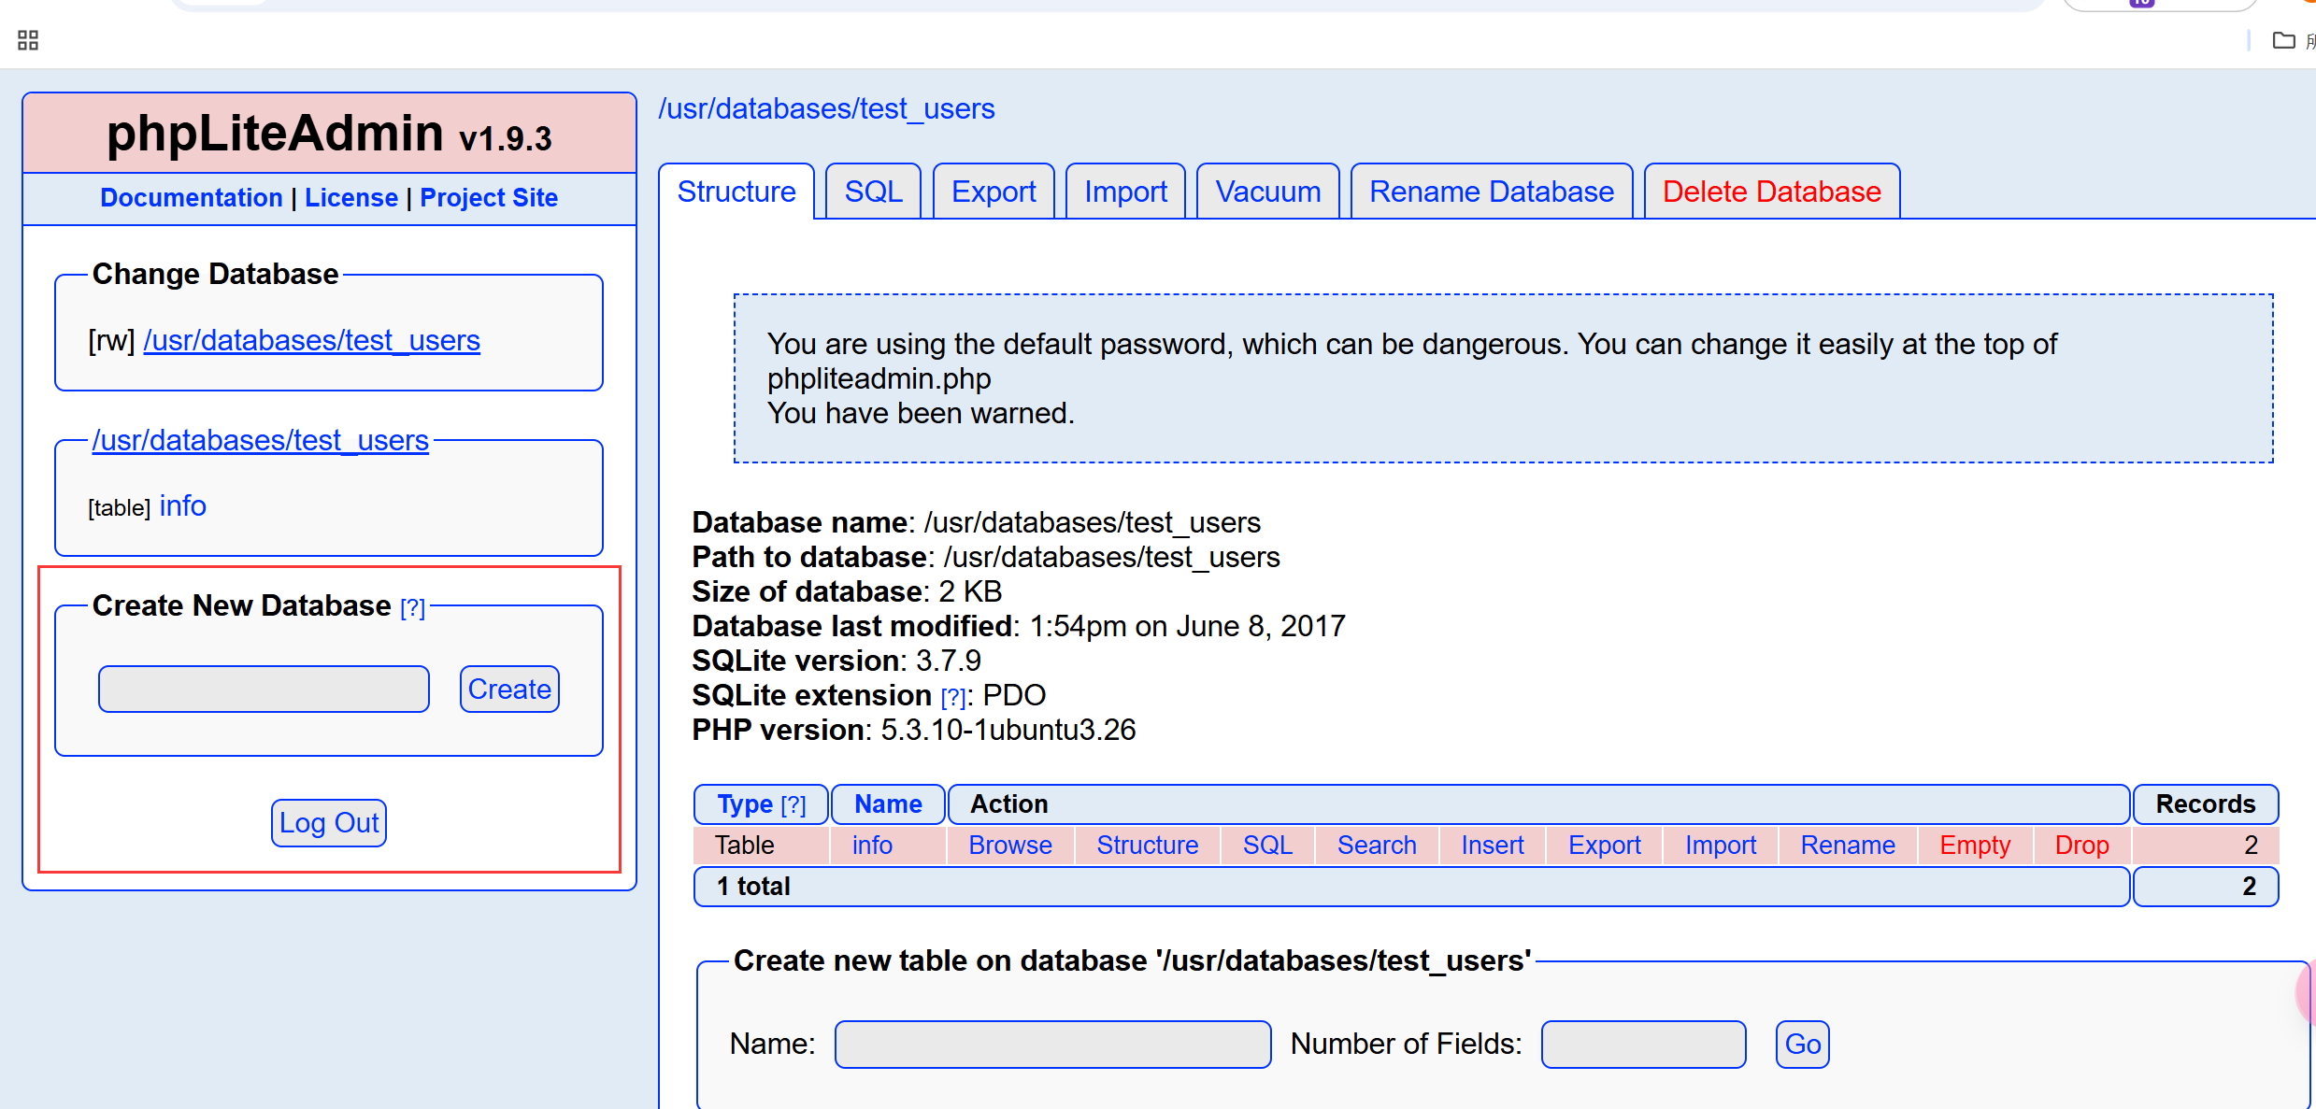Focus the new table Name field
The width and height of the screenshot is (2316, 1109).
(x=1053, y=1045)
